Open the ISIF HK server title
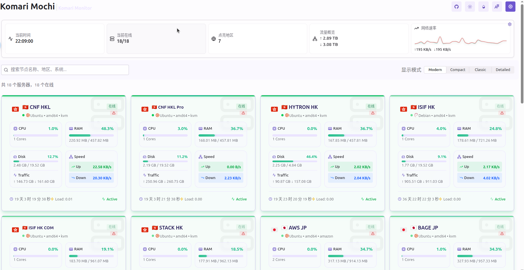Viewport: 524px width, 270px height. click(426, 107)
